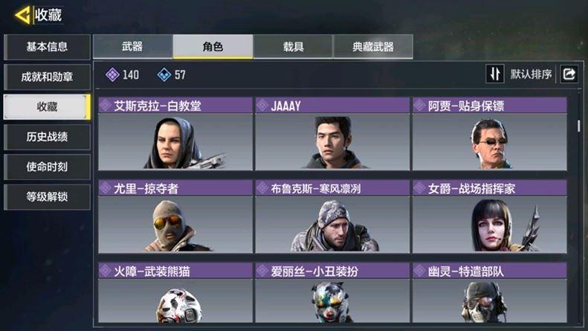The width and height of the screenshot is (588, 331).
Task: Click the share icon beside 默认排序
Action: [x=569, y=74]
